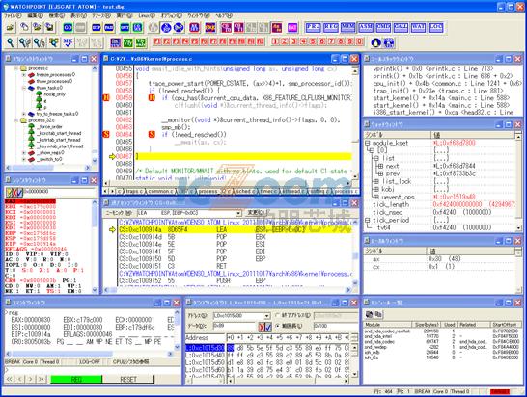Click the green RED button in command window

click(x=76, y=380)
